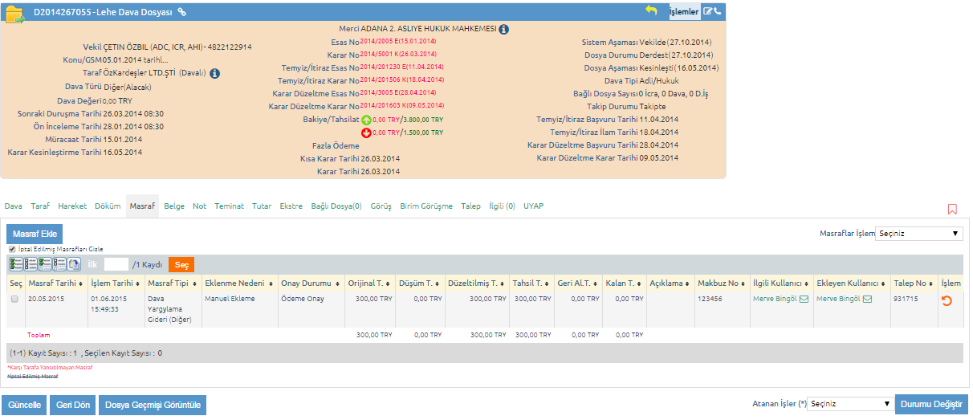The width and height of the screenshot is (973, 420).
Task: Open info icon next to ÖzKardeşler LTD.ŞTİ
Action: (x=214, y=73)
